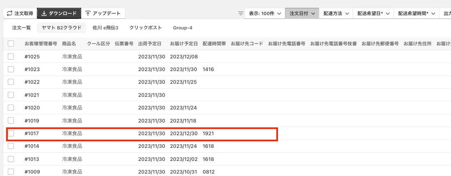Select the 佐川 e飛伝3 tab
Screen dimensions: 451x176
pyautogui.click(x=105, y=28)
